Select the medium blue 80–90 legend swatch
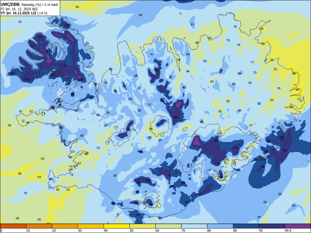The image size is (311, 233). coord(220,226)
